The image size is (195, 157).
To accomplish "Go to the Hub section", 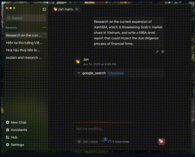I will pyautogui.click(x=14, y=137).
